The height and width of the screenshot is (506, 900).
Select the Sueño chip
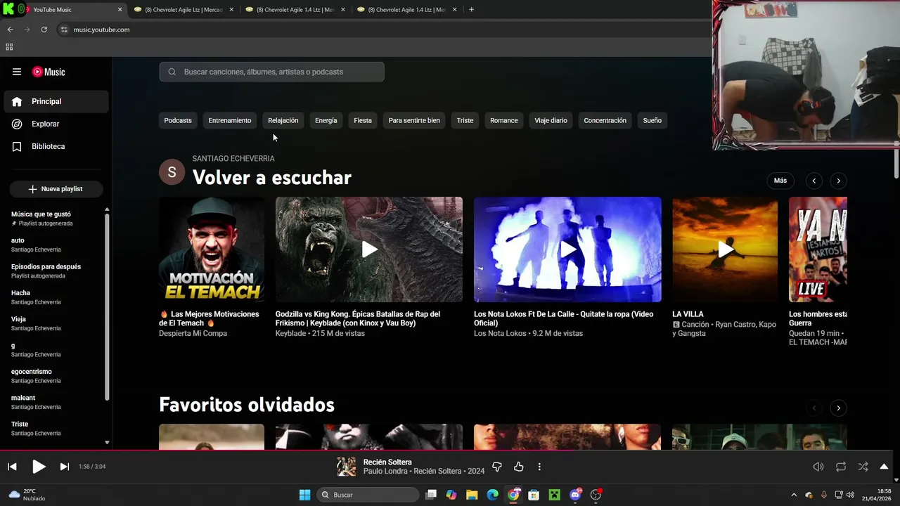(652, 120)
